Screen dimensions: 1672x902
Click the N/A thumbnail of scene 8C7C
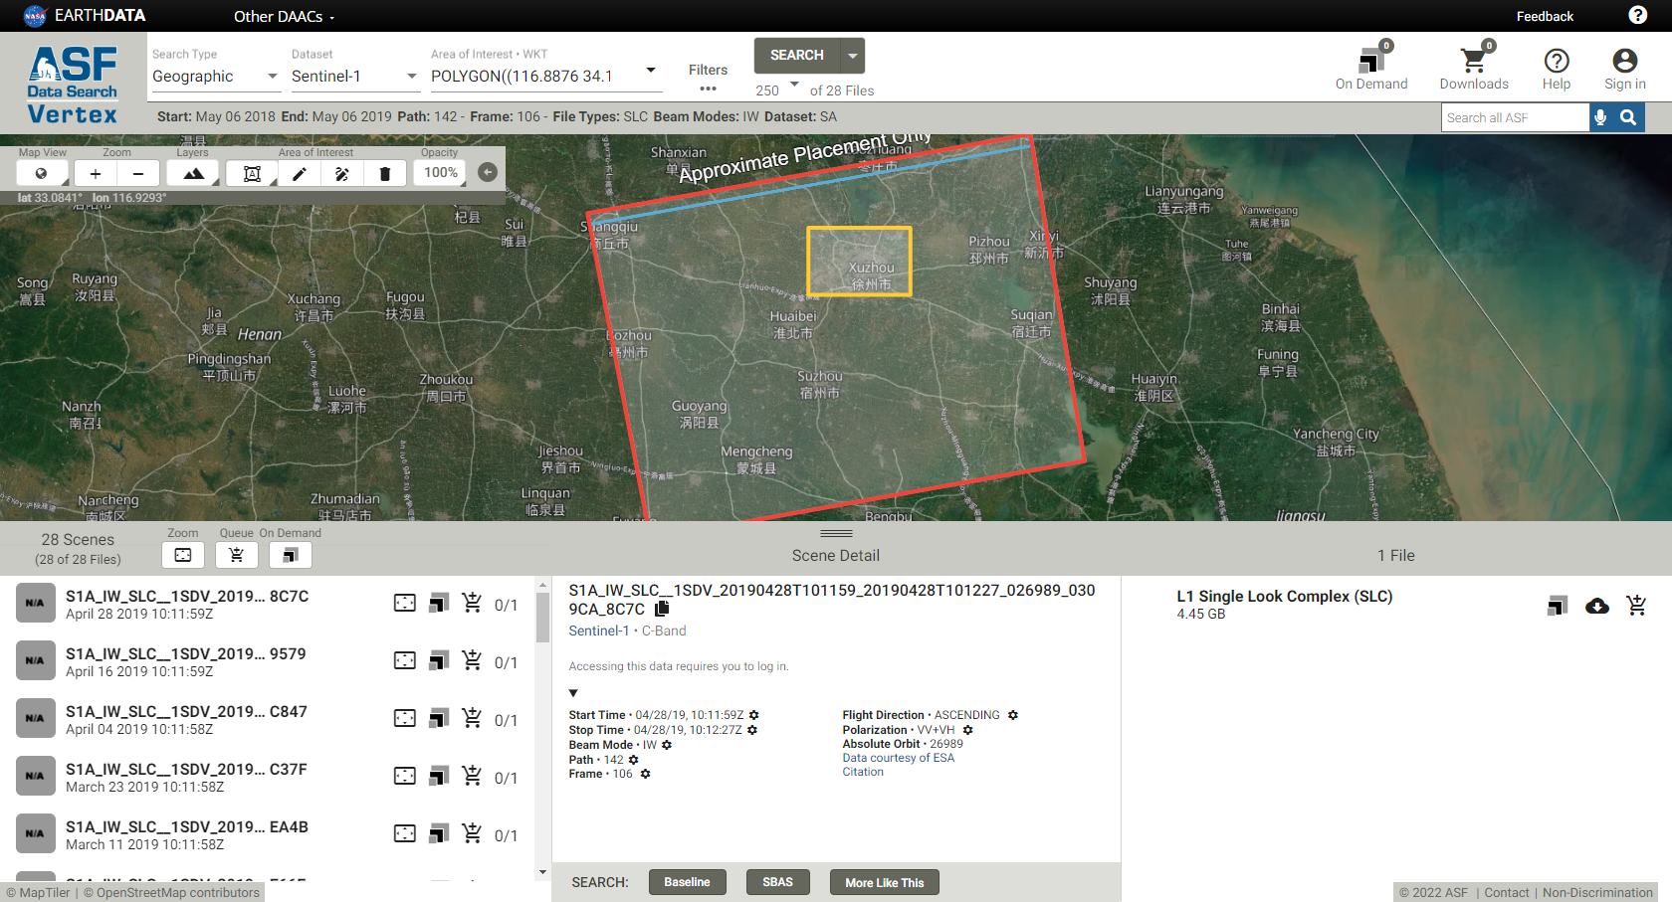pos(35,603)
